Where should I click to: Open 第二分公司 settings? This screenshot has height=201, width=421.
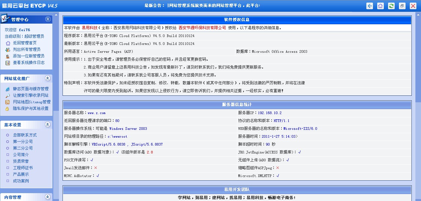(x=23, y=148)
